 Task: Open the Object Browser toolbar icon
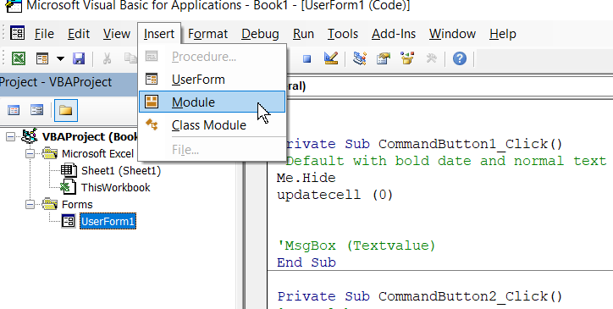pos(407,58)
